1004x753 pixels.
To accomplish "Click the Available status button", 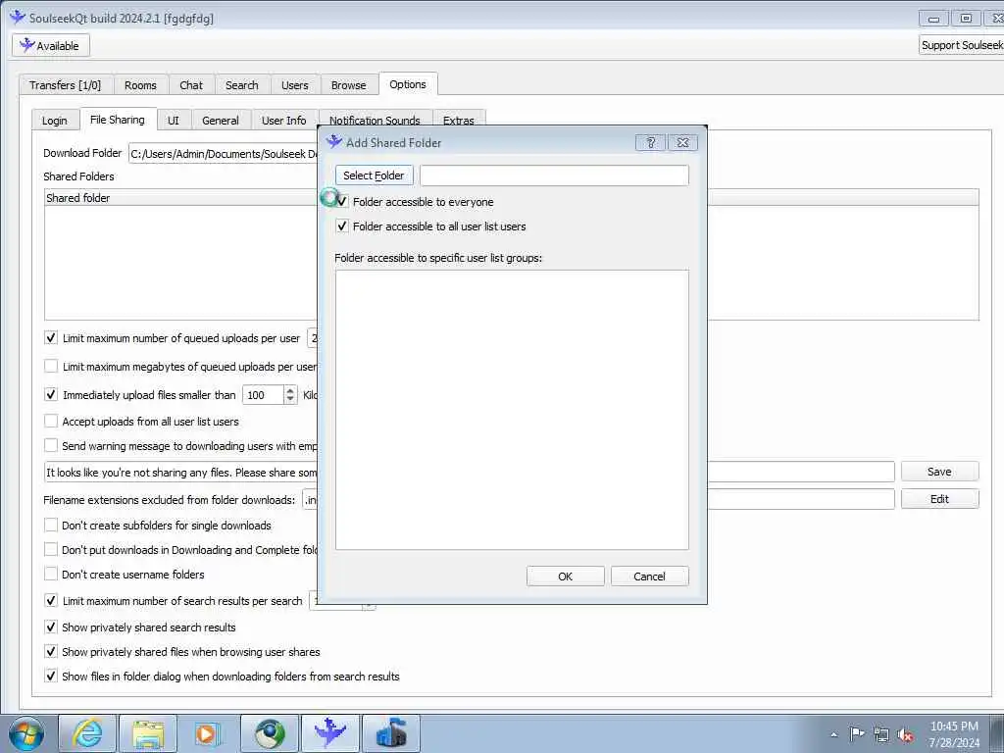I will click(x=51, y=45).
